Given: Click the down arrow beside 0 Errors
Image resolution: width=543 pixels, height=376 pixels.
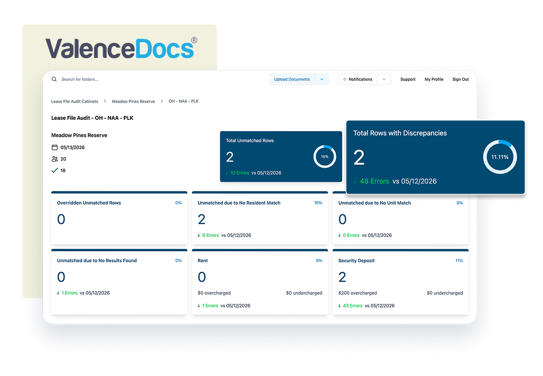Looking at the screenshot, I should (x=340, y=235).
